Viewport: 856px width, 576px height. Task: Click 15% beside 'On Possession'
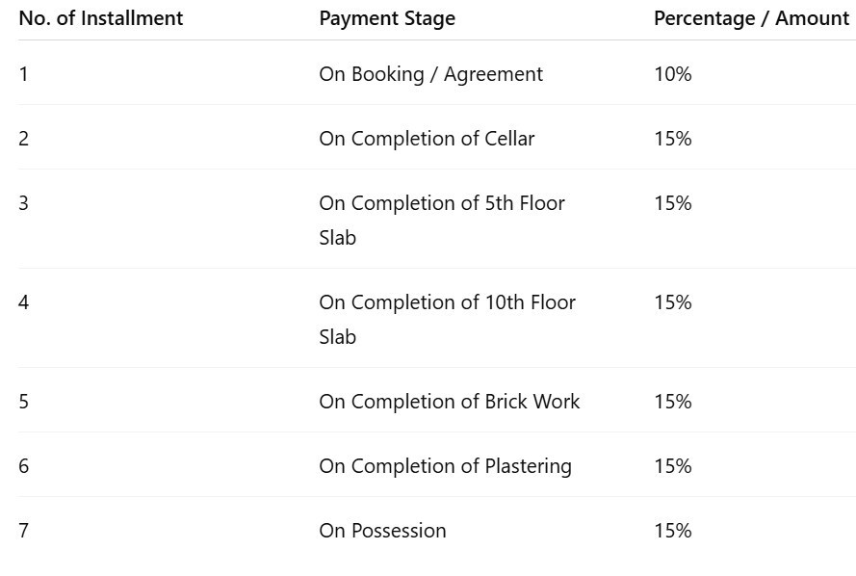[672, 531]
